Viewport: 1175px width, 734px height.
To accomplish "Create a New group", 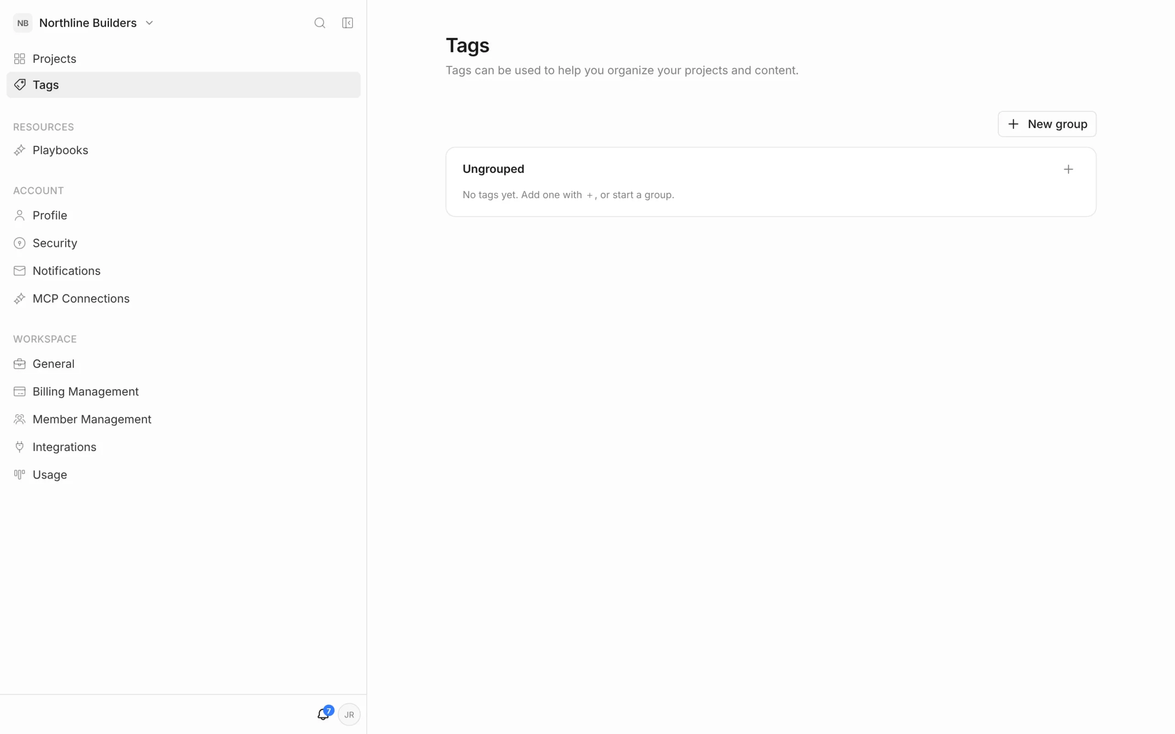I will coord(1047,124).
